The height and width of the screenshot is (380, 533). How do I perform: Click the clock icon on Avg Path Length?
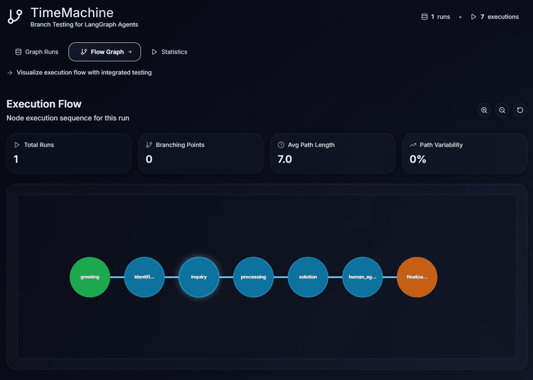point(281,145)
